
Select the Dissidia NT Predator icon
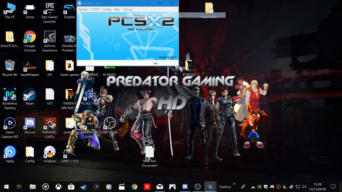69,42
